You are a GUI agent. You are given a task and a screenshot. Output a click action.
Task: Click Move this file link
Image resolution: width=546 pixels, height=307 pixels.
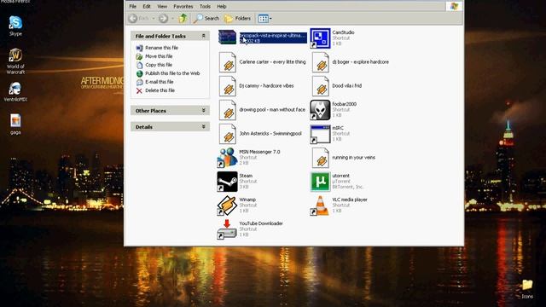(159, 56)
